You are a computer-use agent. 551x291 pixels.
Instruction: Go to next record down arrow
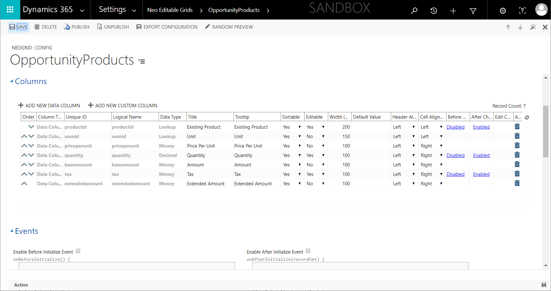[520, 27]
